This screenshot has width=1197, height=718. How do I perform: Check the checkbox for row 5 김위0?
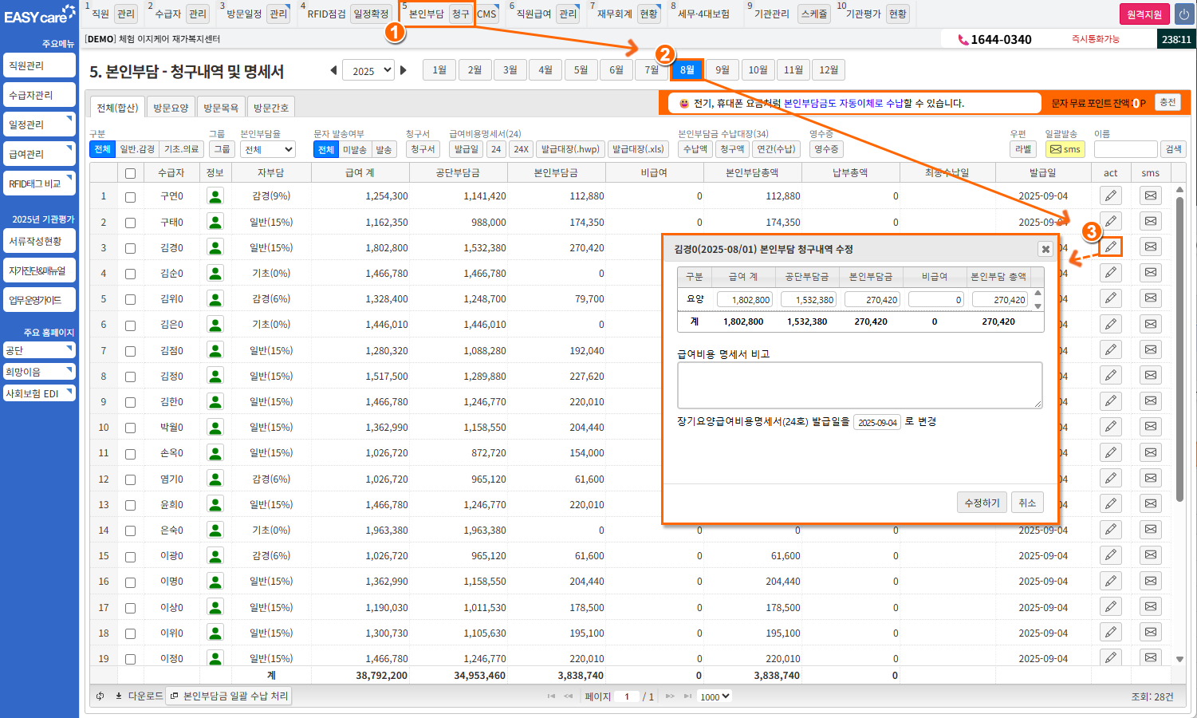click(130, 299)
